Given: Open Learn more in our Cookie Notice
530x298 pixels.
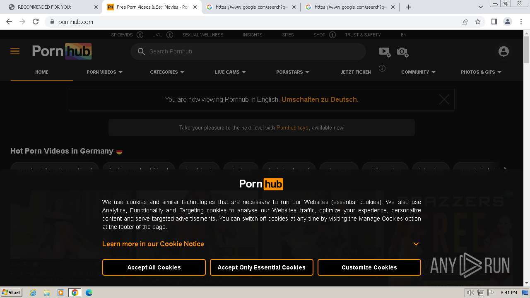Looking at the screenshot, I should [x=153, y=244].
